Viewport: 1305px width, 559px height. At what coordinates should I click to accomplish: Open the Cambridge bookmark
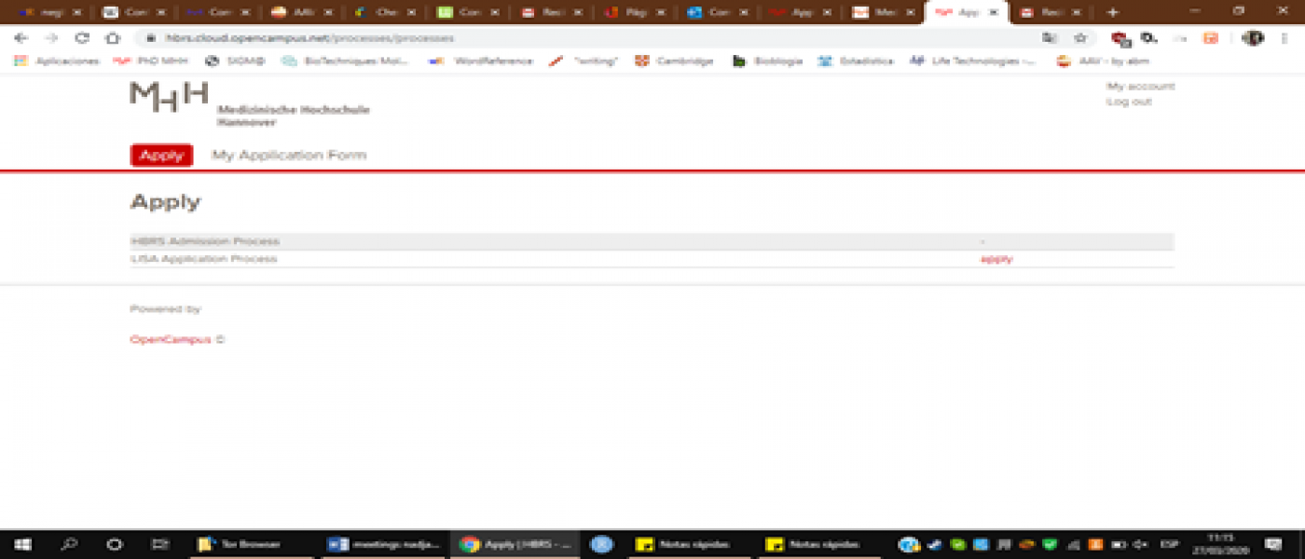pos(683,61)
